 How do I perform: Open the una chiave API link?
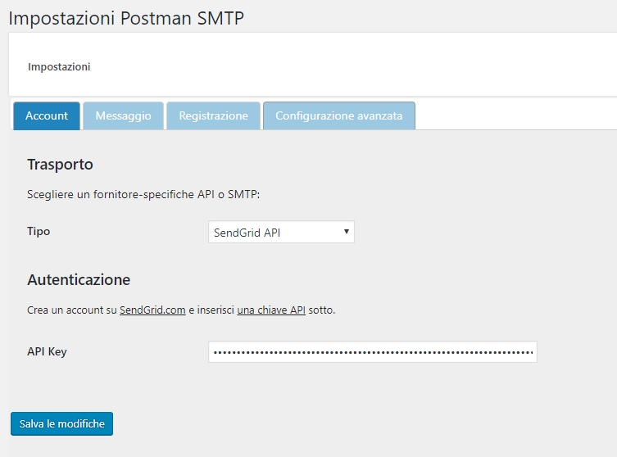point(271,310)
